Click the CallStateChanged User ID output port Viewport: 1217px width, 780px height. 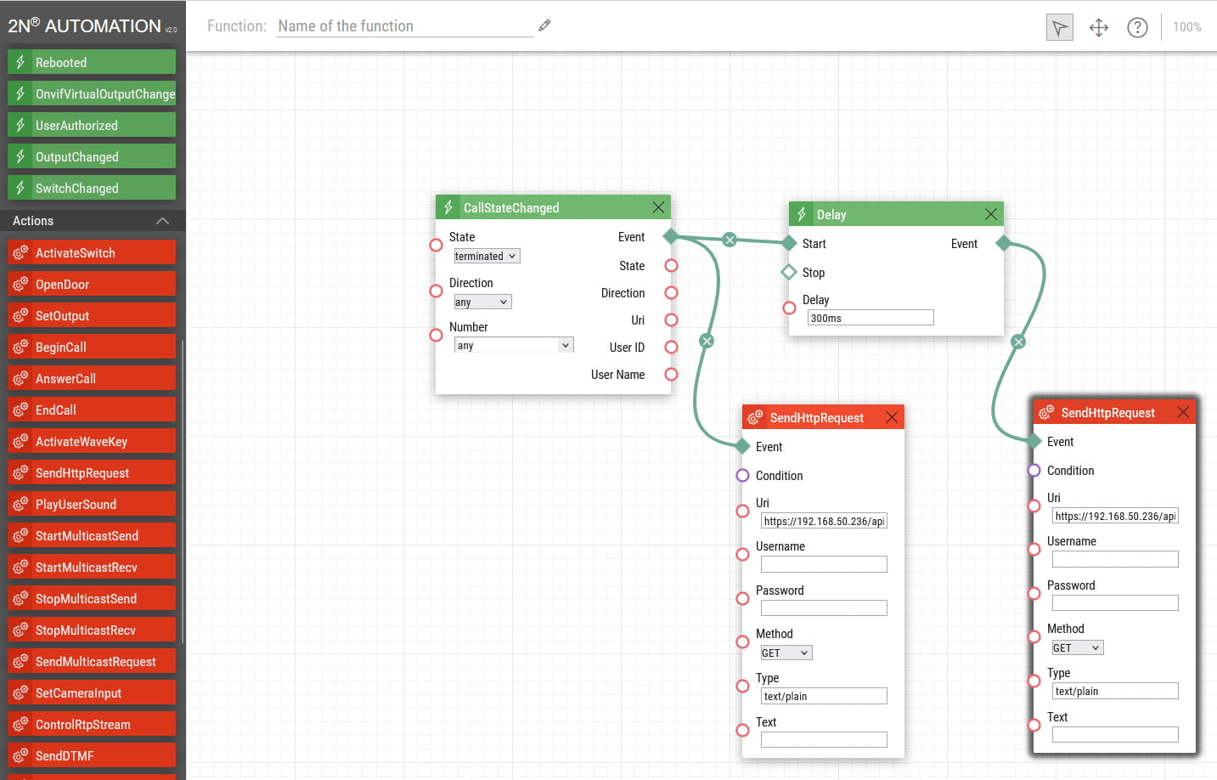(x=671, y=348)
